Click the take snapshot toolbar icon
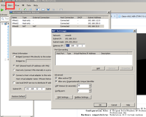Screen dimensions: 146x117 (x=20, y=10)
